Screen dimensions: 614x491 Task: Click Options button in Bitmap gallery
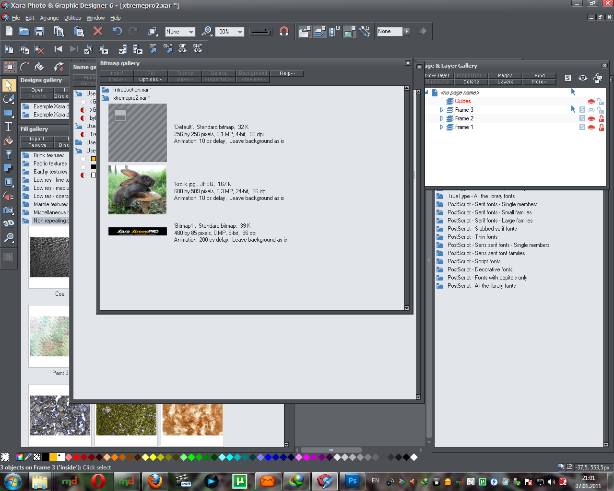click(151, 80)
